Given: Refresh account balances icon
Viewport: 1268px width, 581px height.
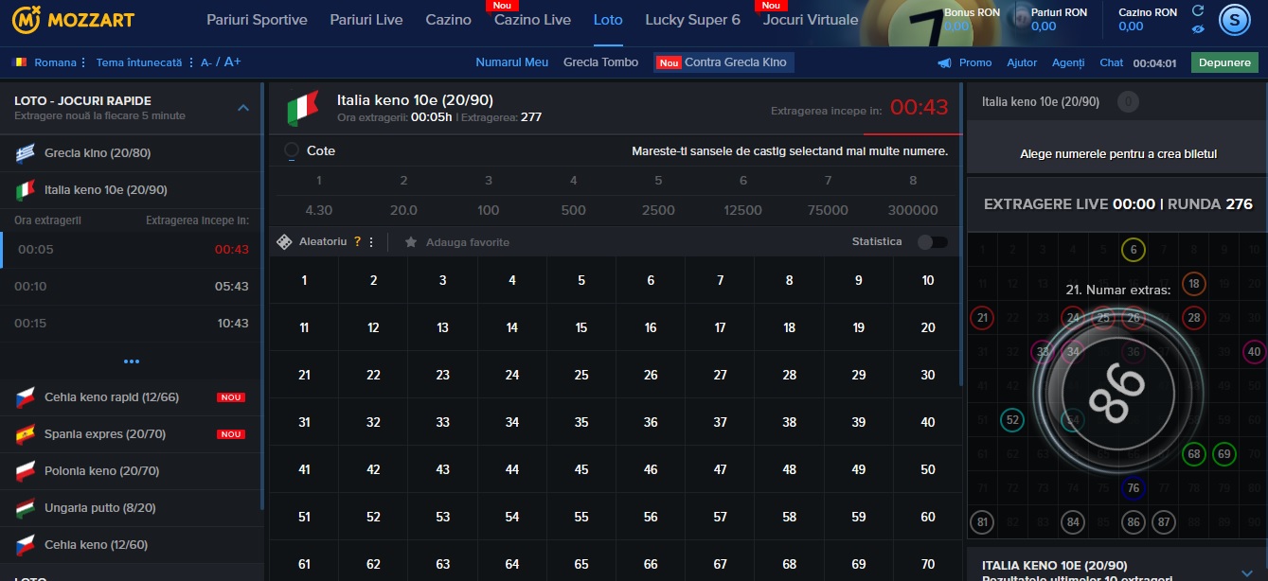Looking at the screenshot, I should 1198,10.
